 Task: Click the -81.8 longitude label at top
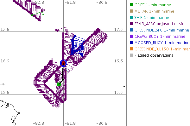70,3
